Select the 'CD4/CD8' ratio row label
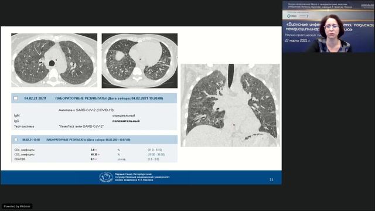 19,159
